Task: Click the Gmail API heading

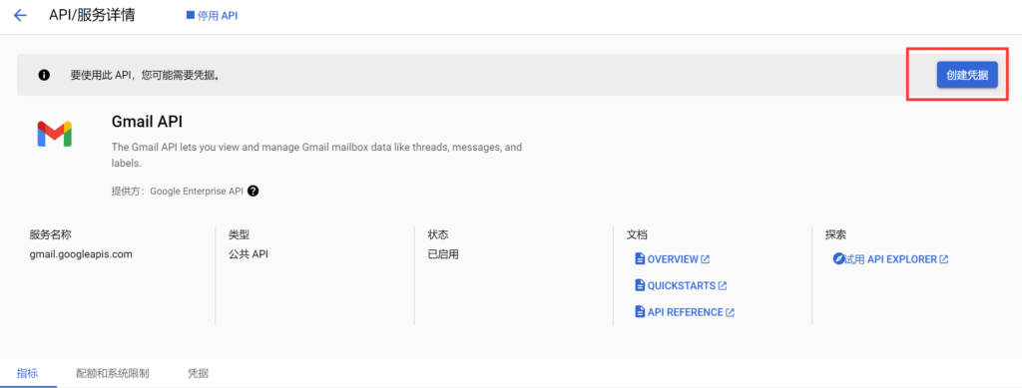Action: point(148,122)
